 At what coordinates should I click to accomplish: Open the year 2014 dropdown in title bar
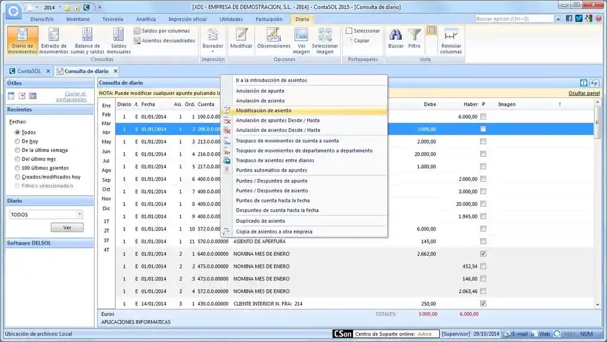click(x=60, y=7)
